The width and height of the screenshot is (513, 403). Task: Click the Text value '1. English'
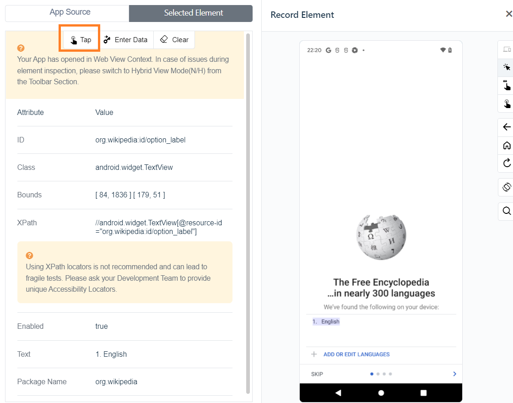coord(111,354)
